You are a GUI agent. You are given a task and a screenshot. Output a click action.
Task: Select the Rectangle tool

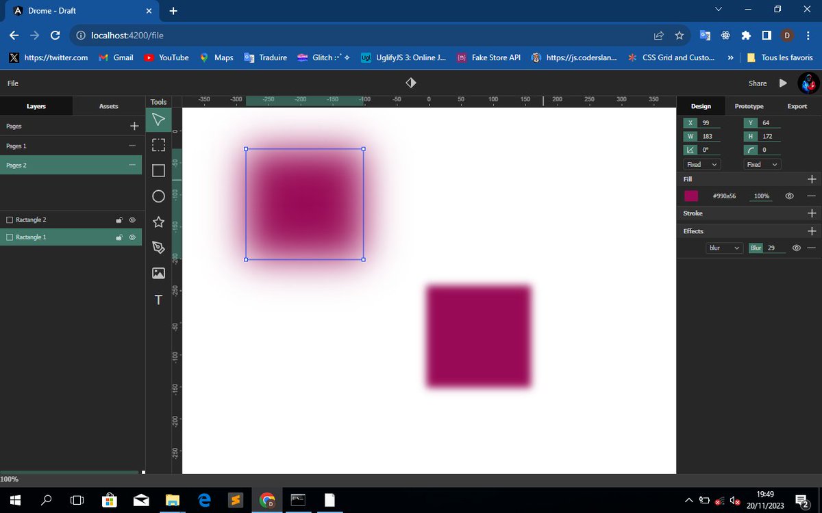pos(158,170)
